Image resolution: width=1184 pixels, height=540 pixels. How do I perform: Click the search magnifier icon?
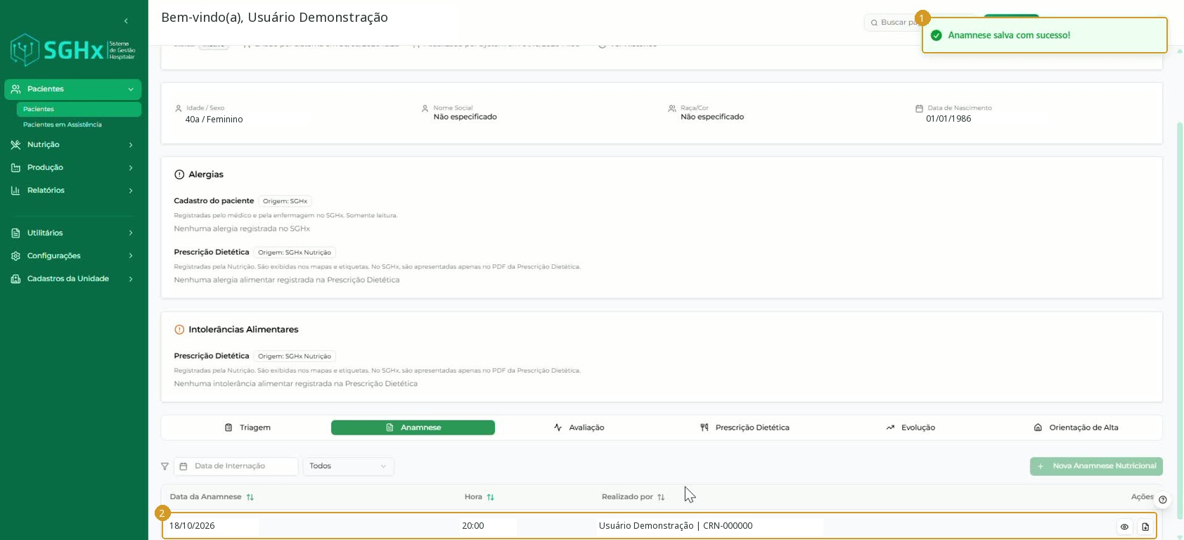coord(874,22)
